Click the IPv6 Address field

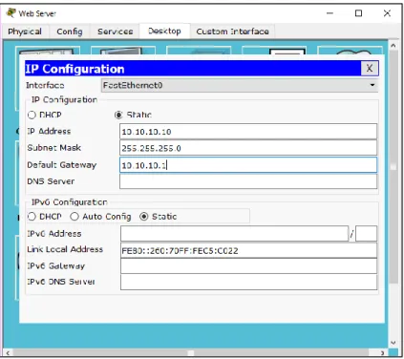pos(234,234)
